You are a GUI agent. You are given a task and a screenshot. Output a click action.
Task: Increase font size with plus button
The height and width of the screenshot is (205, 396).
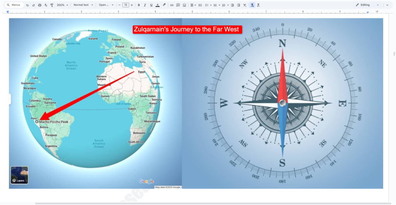(x=132, y=5)
